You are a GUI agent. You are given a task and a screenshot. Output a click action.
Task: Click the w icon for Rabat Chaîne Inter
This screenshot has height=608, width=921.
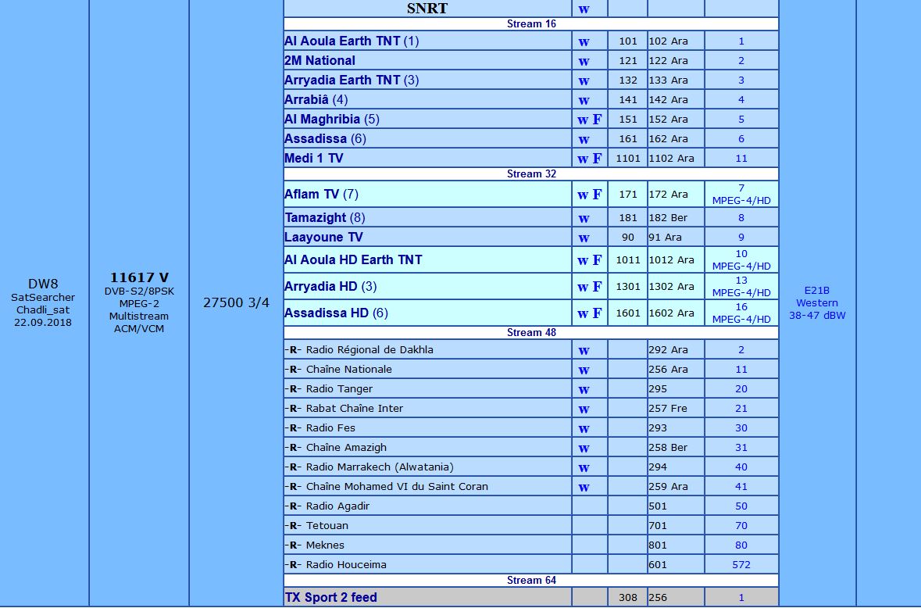[584, 410]
